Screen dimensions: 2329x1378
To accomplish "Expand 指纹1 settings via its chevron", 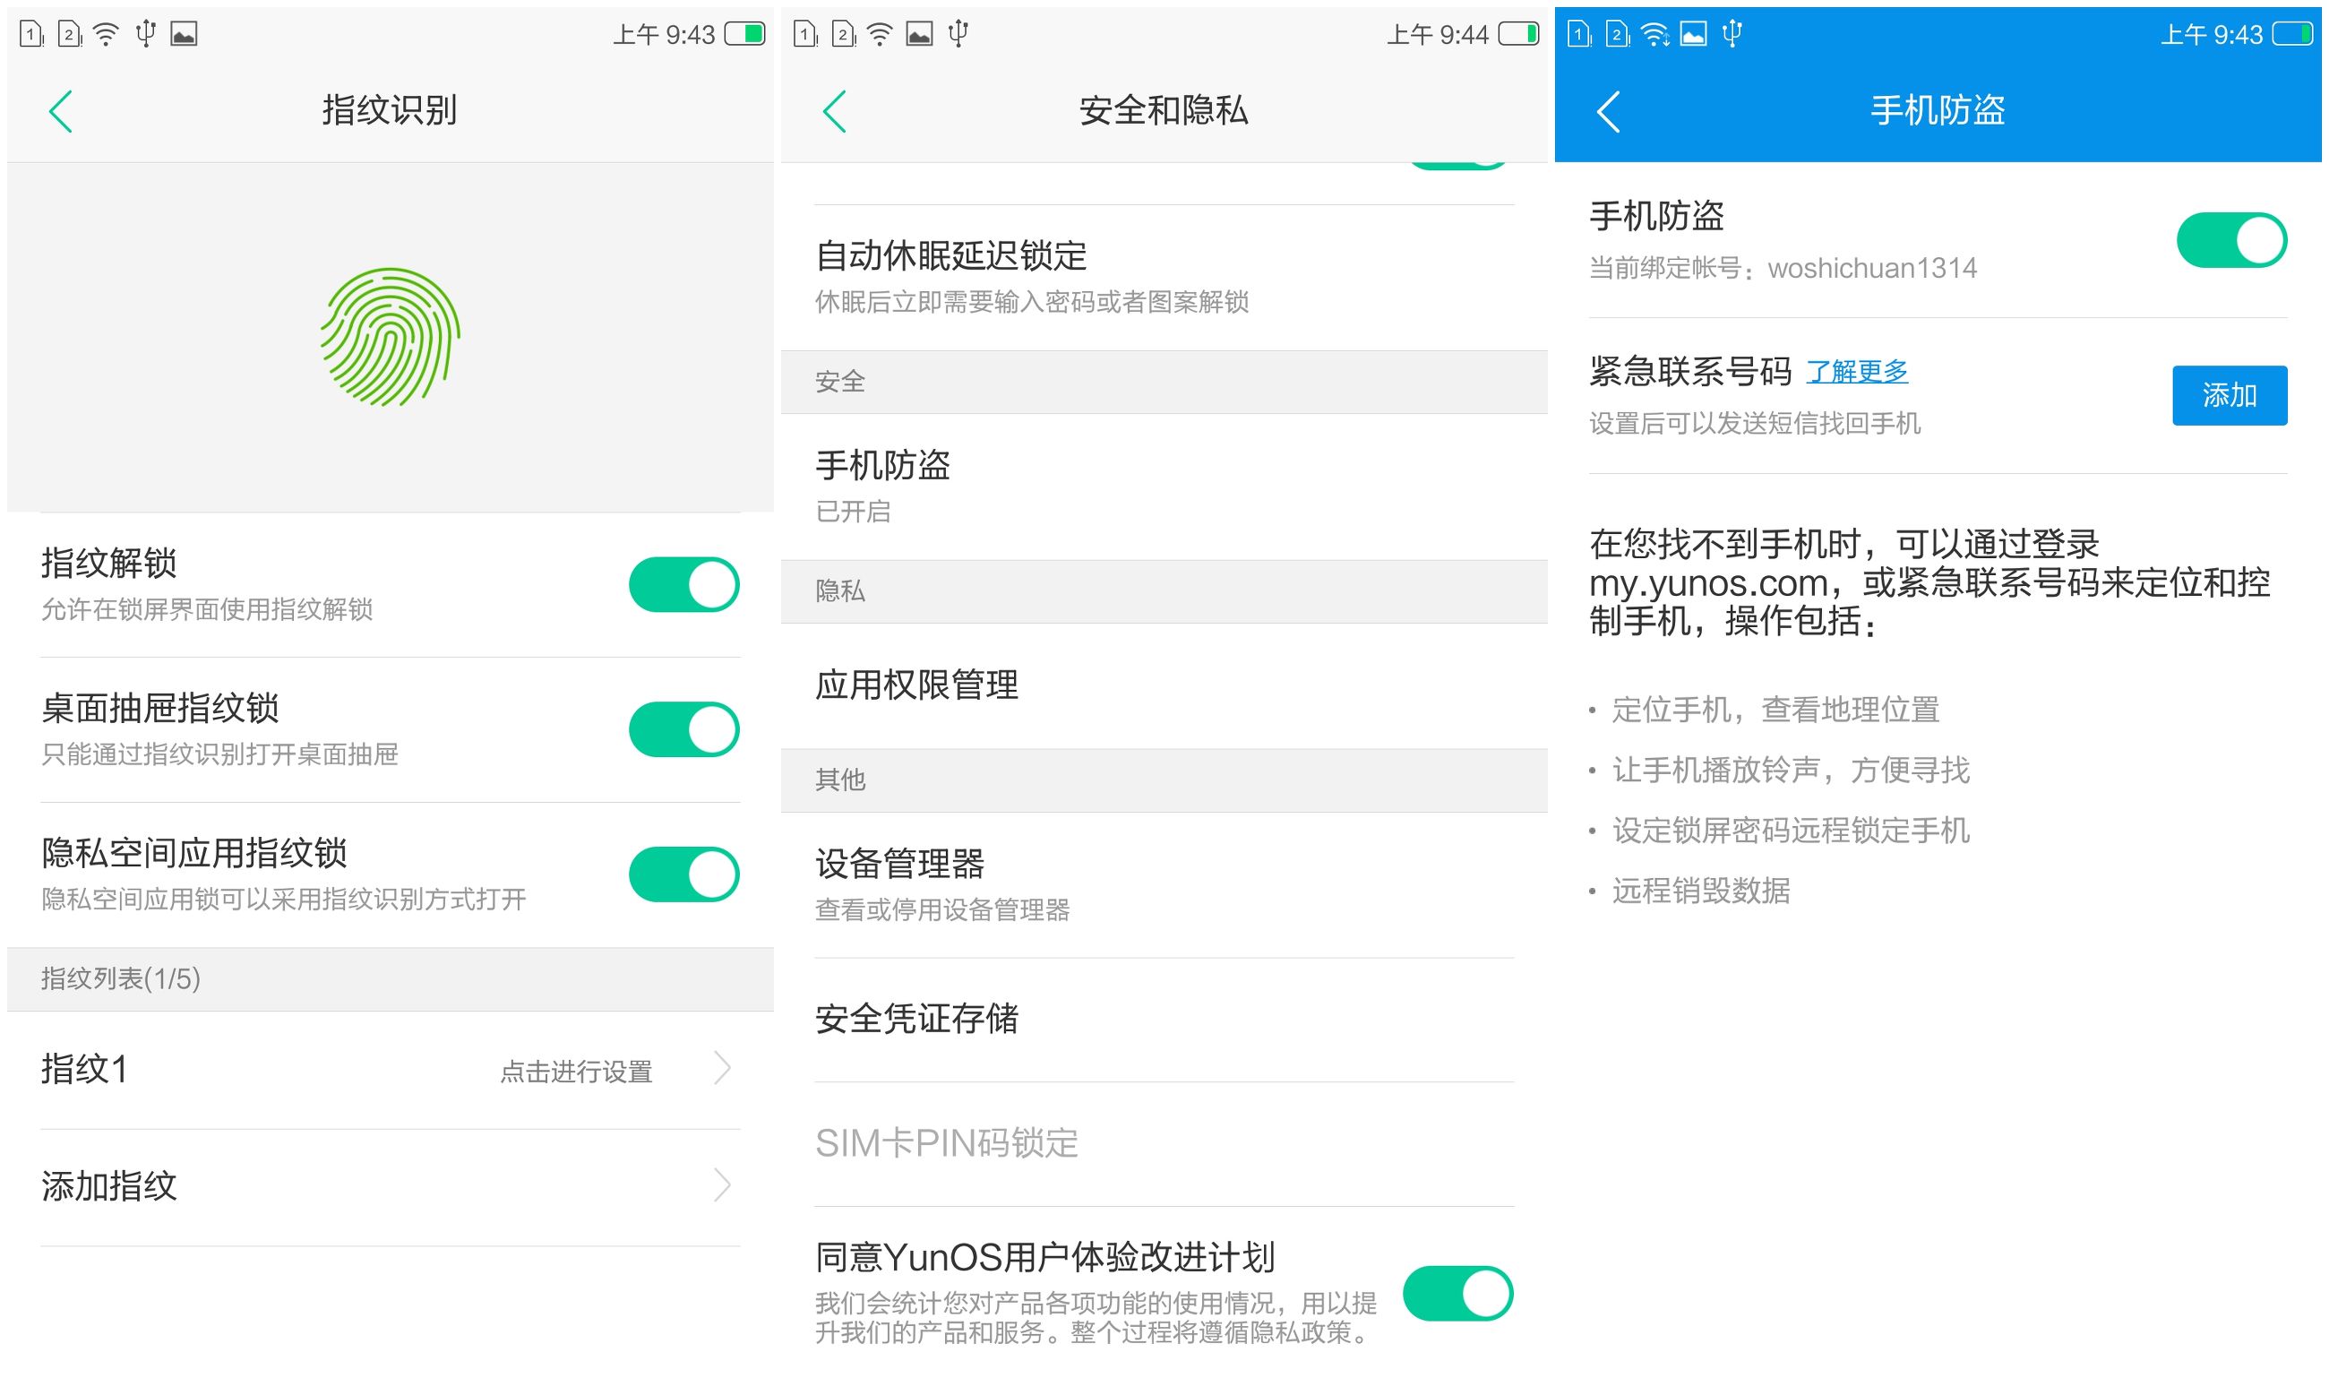I will pyautogui.click(x=721, y=1072).
